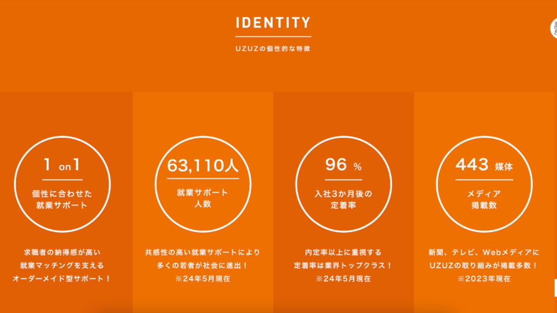Click the text 共感性の高い就業サポートにより
The height and width of the screenshot is (313, 557).
203,252
